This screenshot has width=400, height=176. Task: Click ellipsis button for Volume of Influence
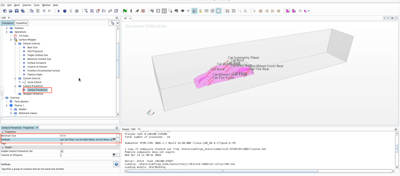[118, 155]
